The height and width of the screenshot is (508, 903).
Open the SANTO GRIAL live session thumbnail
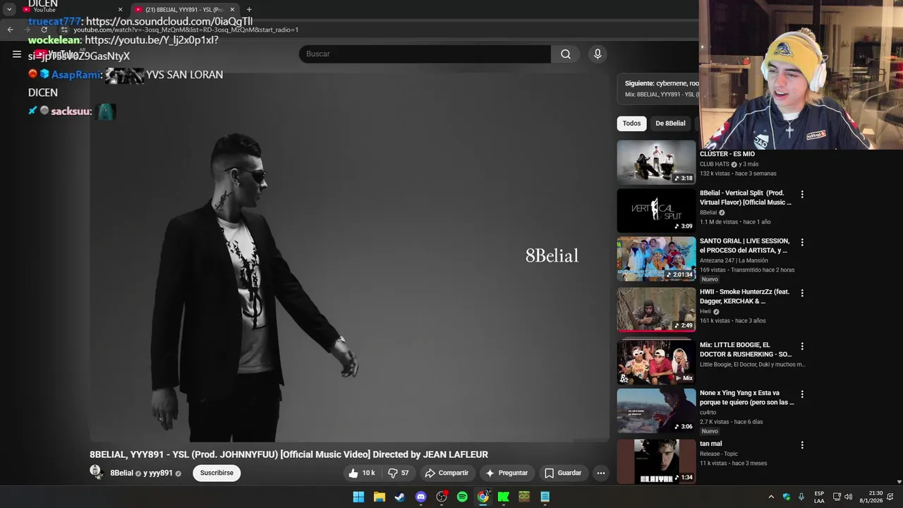point(656,259)
